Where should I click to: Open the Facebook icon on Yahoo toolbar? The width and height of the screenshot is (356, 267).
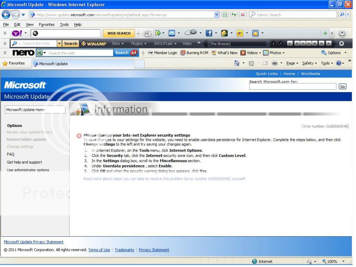[209, 33]
